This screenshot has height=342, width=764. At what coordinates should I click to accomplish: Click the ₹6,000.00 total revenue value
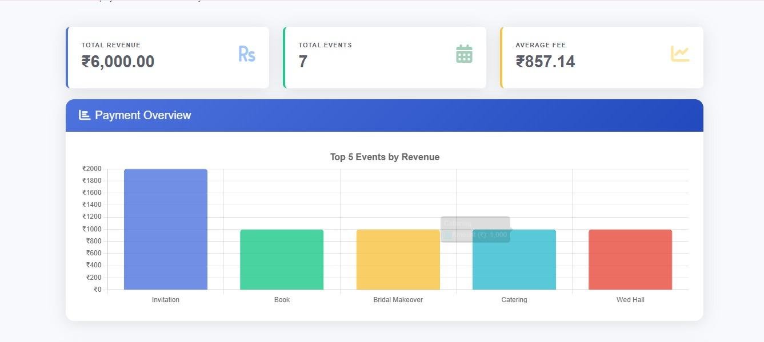pyautogui.click(x=118, y=62)
